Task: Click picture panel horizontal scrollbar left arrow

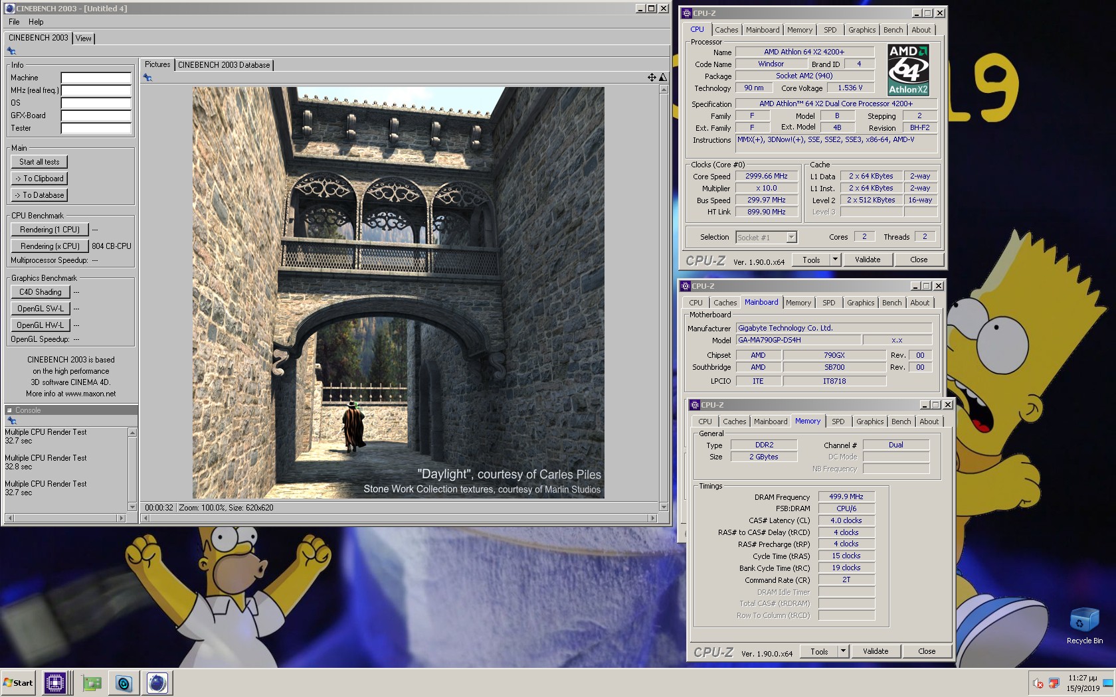Action: click(x=144, y=518)
